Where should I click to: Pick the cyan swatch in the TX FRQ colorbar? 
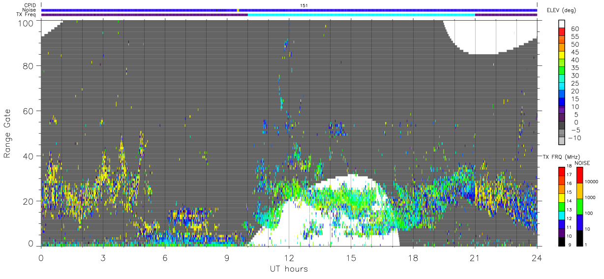pos(562,216)
